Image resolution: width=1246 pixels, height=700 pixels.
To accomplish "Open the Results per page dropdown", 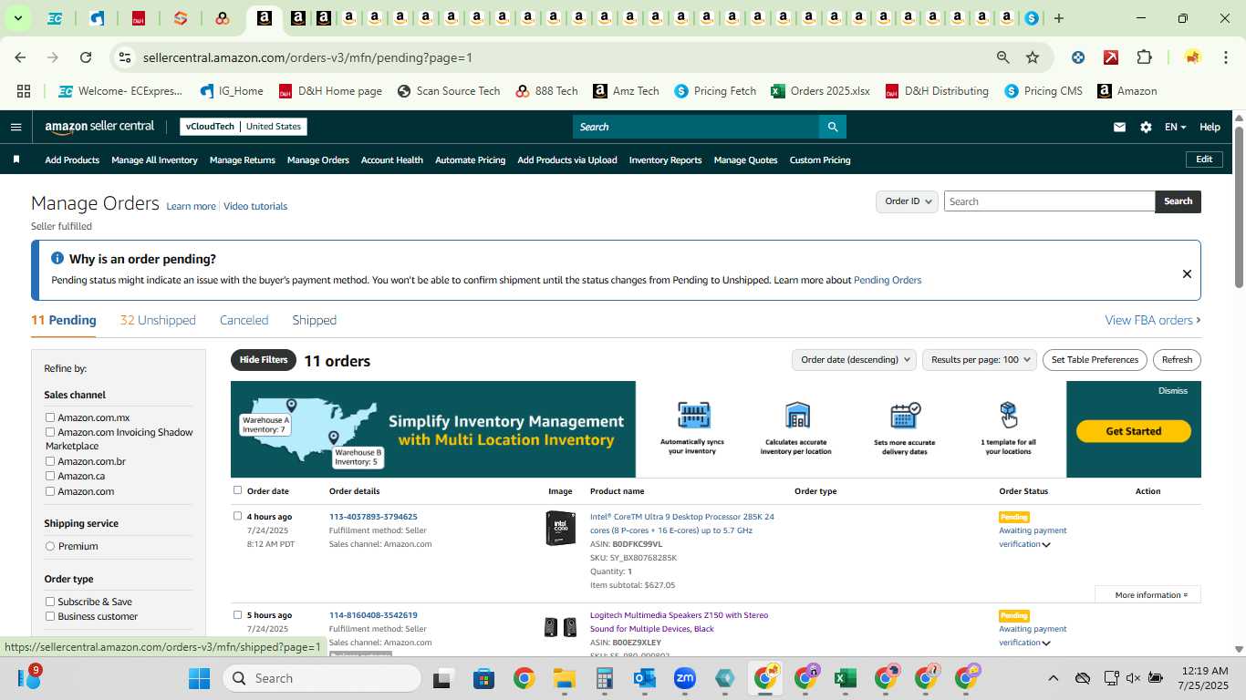I will coord(980,360).
